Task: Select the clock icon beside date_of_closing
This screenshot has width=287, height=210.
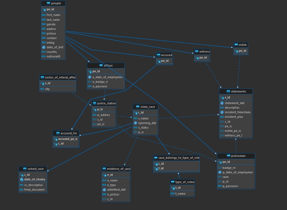Action: 22,179
